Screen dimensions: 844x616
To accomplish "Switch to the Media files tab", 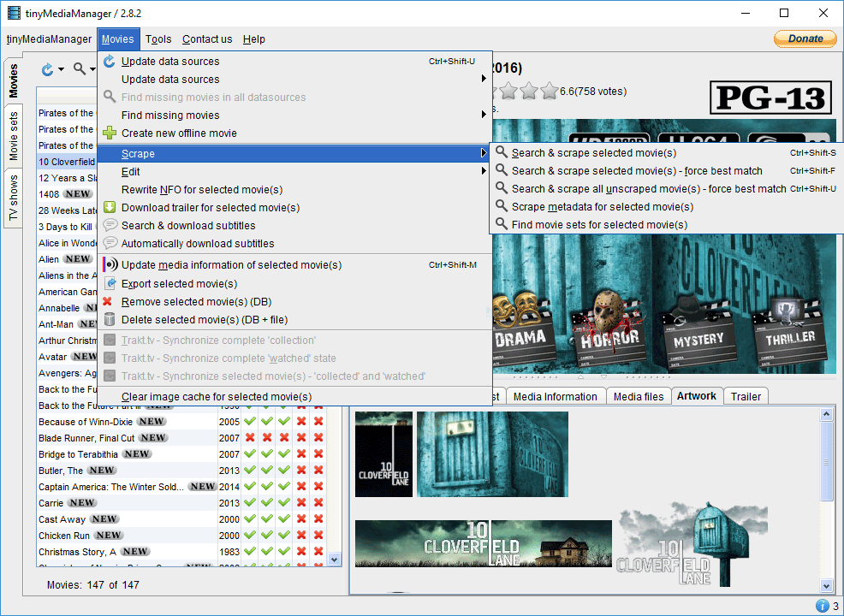I will 639,397.
